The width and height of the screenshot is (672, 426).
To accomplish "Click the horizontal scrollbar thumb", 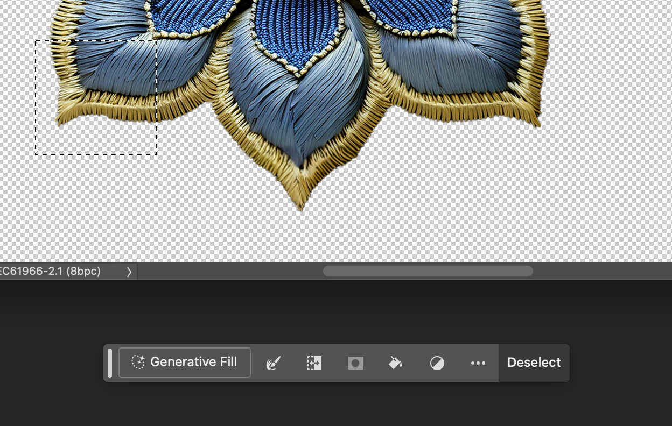I will [x=428, y=271].
